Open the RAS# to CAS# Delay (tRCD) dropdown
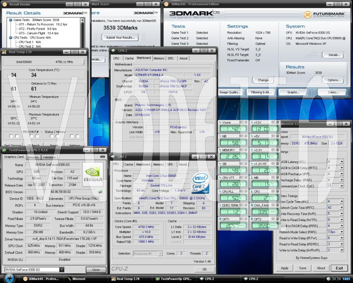Screen dimensions: 353x283 (x=342, y=168)
